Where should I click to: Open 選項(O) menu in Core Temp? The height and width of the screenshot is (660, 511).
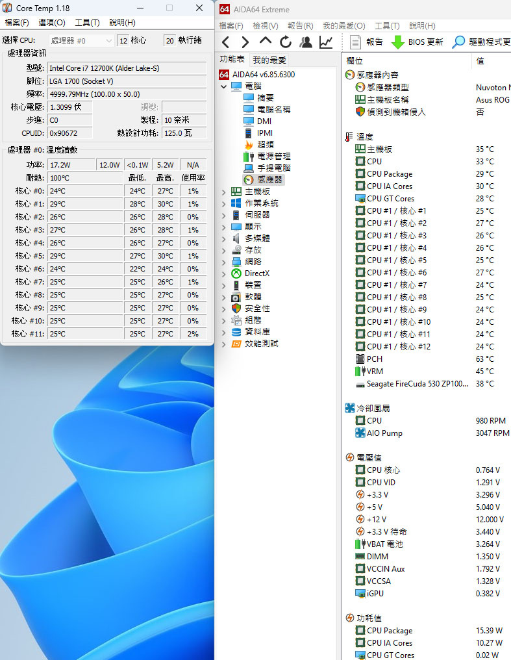tap(52, 22)
